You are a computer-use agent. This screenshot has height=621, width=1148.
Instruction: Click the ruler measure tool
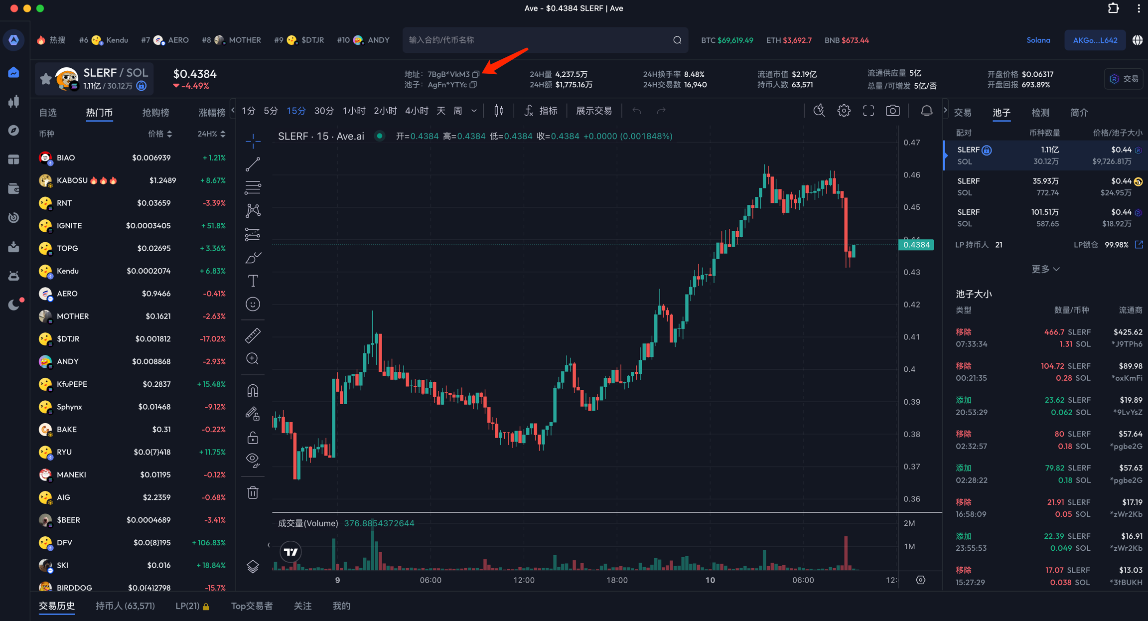coord(253,335)
